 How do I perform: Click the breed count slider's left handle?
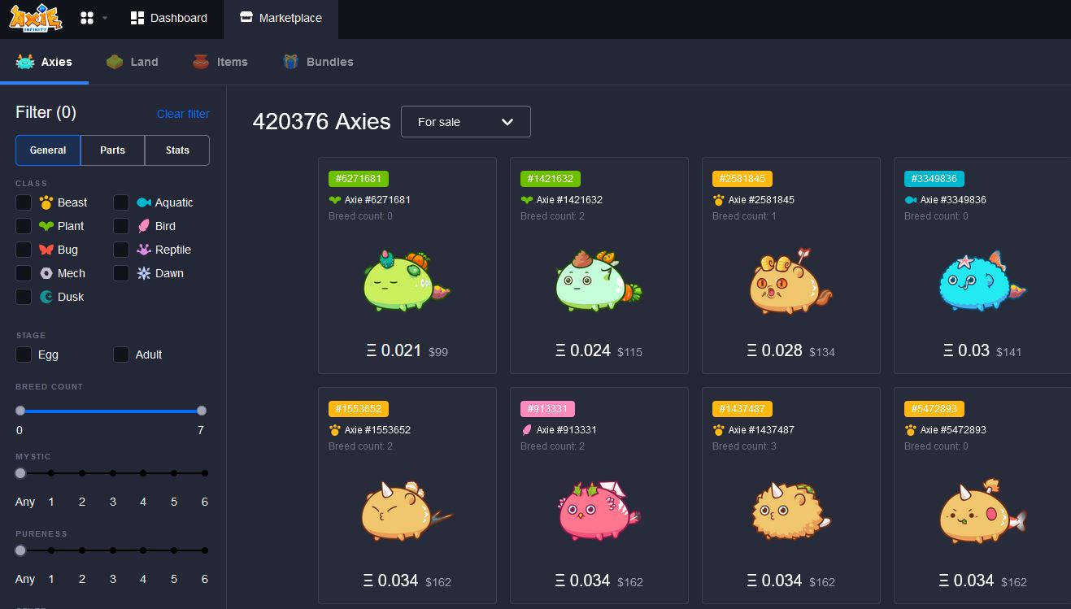[x=20, y=411]
